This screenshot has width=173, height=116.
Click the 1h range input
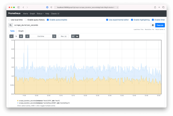click(16, 36)
